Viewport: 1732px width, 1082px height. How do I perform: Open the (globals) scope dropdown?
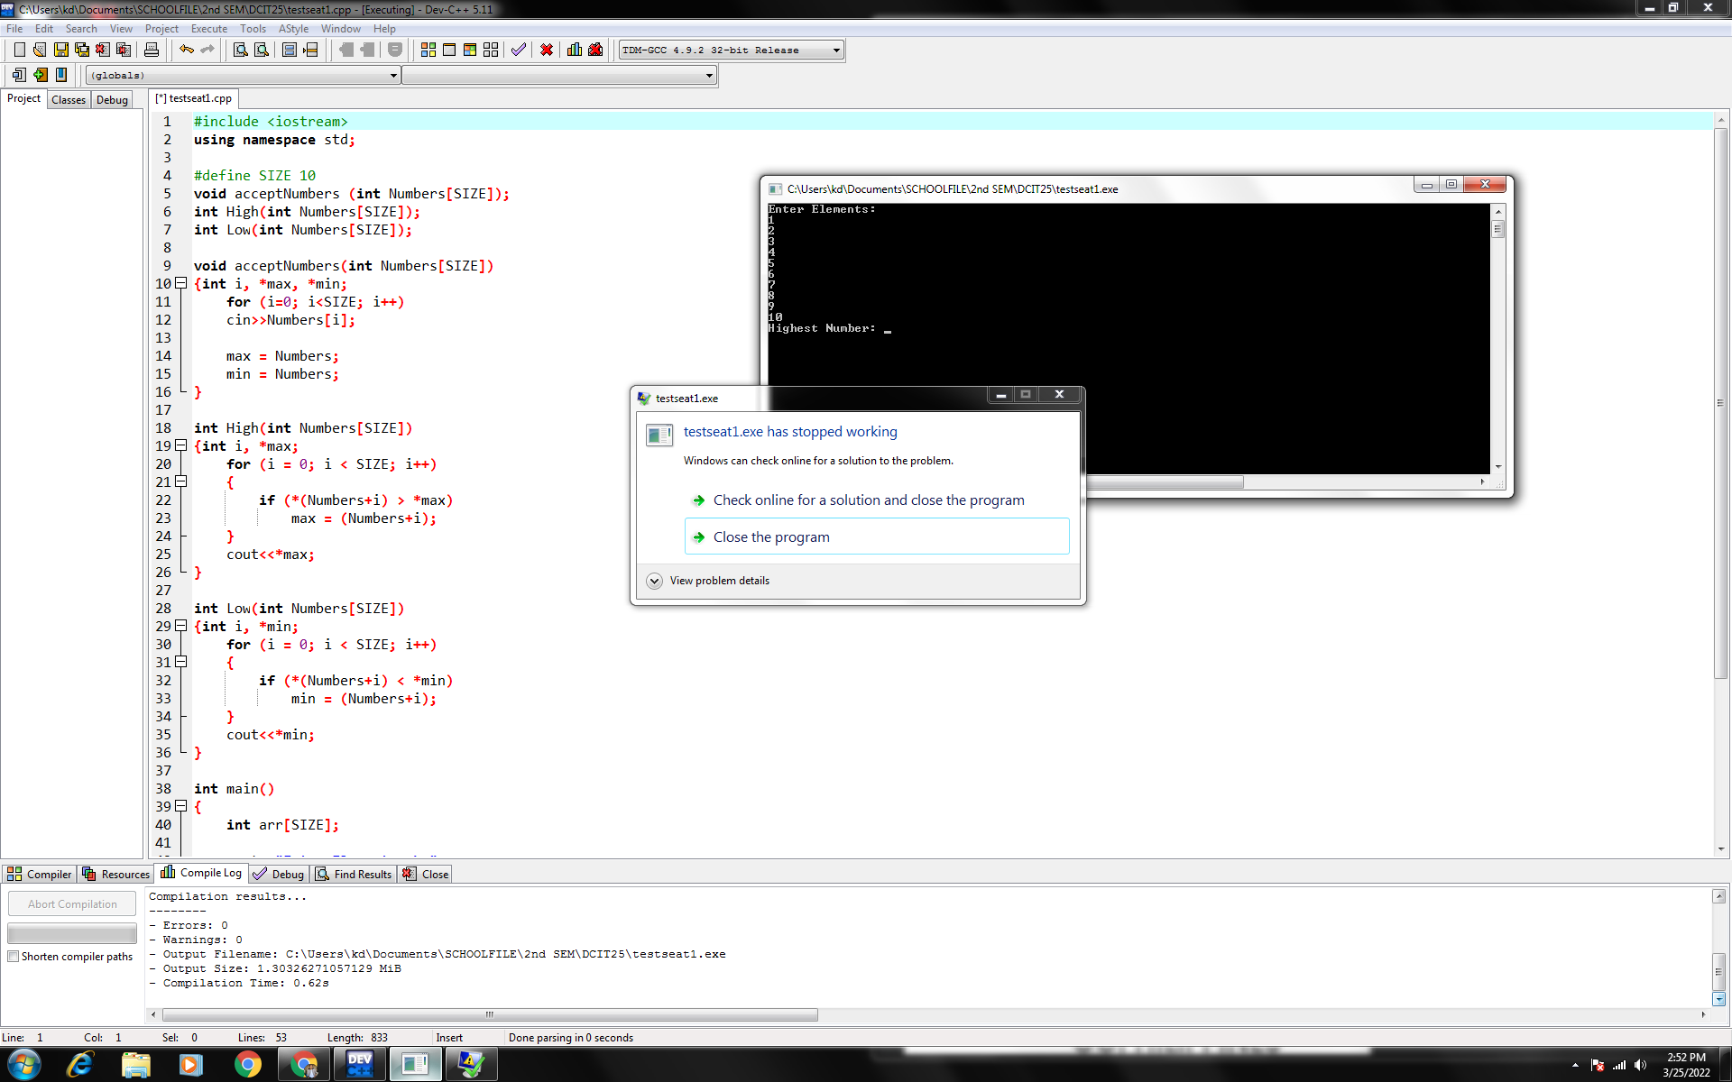pos(244,76)
